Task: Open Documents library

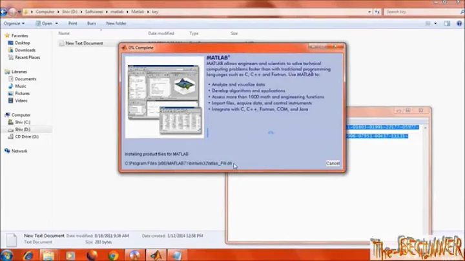Action: 25,79
